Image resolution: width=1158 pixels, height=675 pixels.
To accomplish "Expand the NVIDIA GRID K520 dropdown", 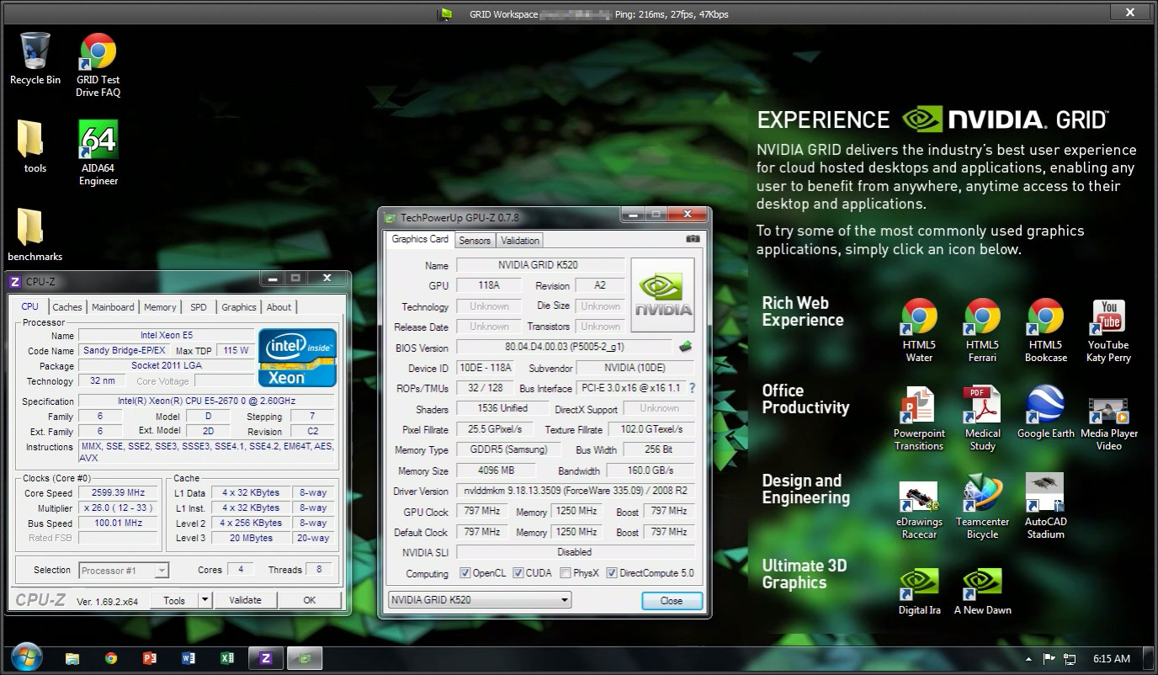I will tap(562, 600).
